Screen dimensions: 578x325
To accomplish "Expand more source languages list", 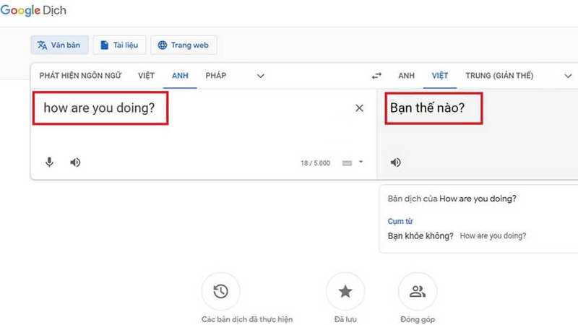I will 261,76.
